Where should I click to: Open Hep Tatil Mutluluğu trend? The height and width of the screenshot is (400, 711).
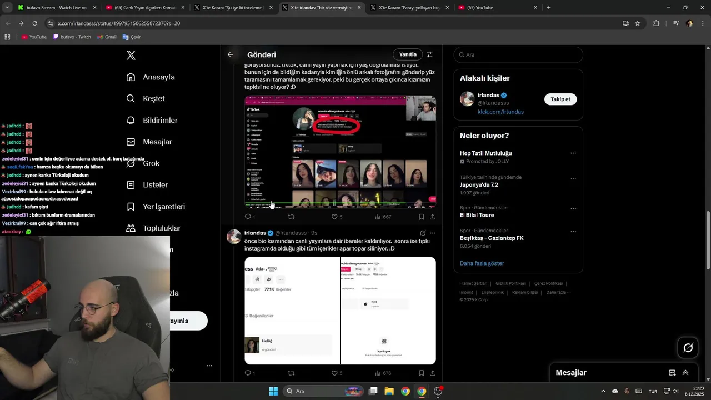click(485, 153)
